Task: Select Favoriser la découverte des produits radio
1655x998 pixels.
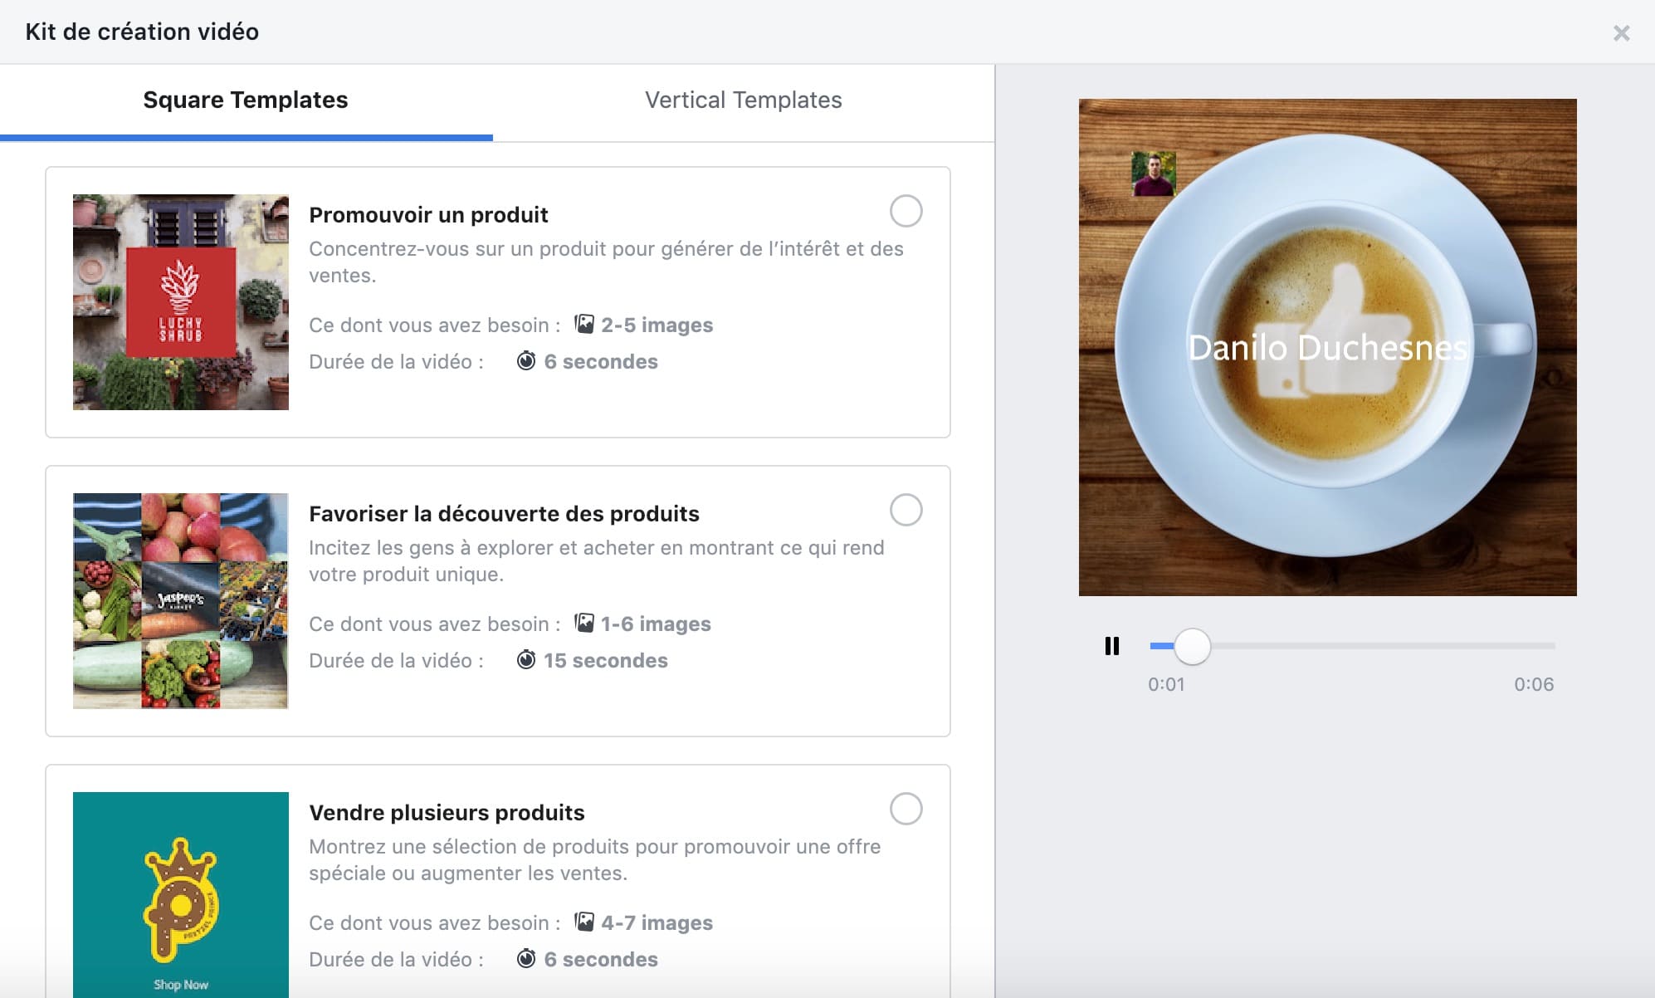Action: click(x=906, y=510)
